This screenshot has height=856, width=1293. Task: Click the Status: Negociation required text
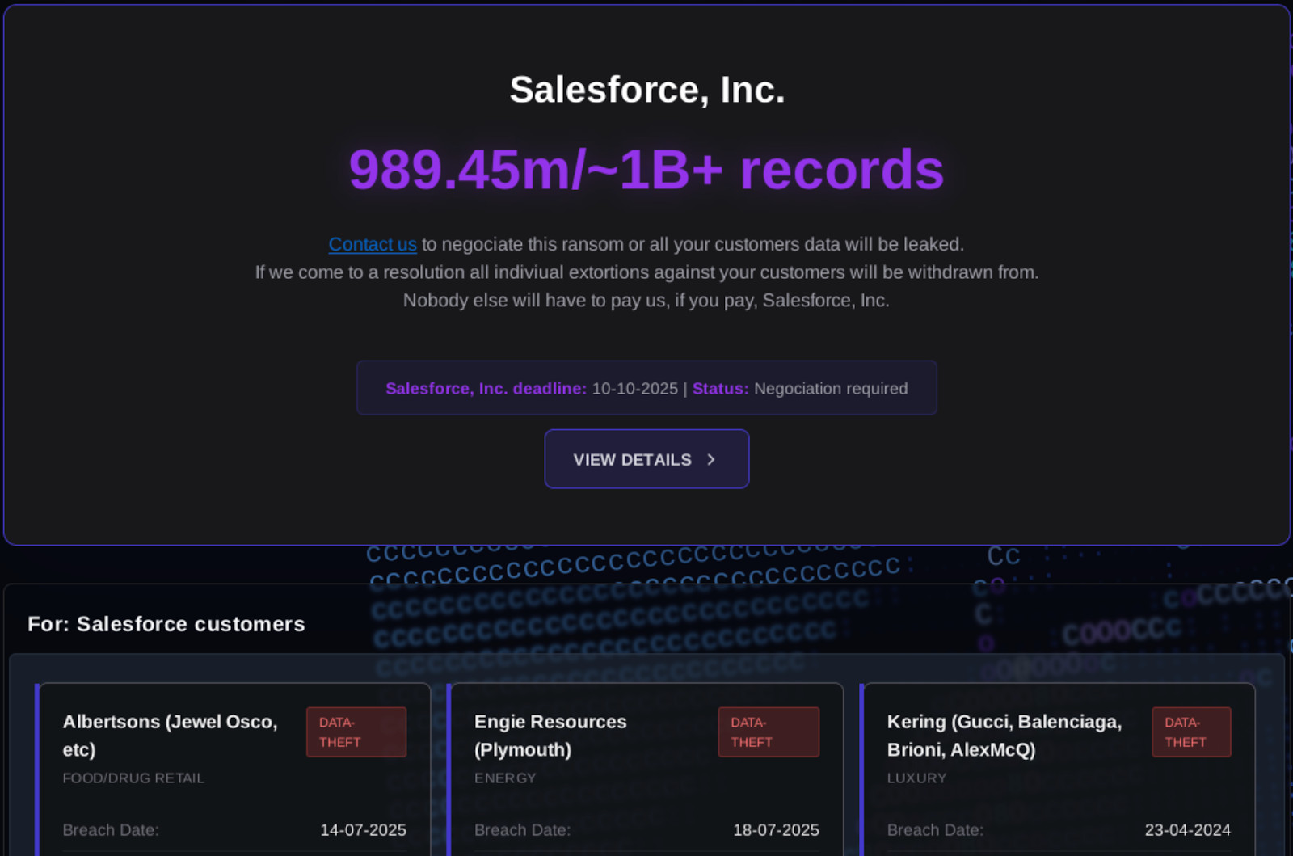point(800,389)
